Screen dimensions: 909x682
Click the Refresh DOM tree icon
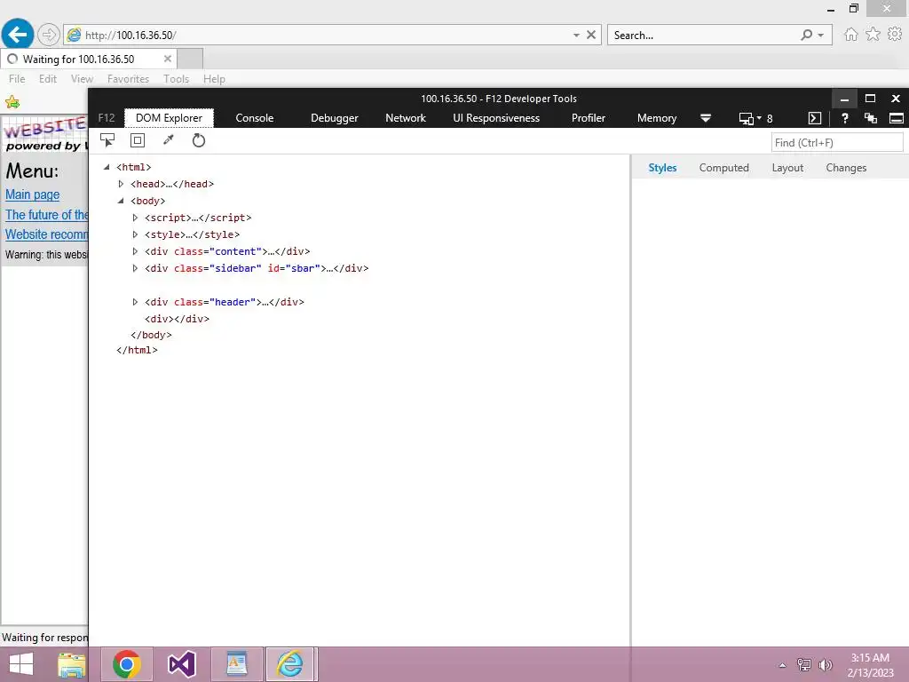198,140
